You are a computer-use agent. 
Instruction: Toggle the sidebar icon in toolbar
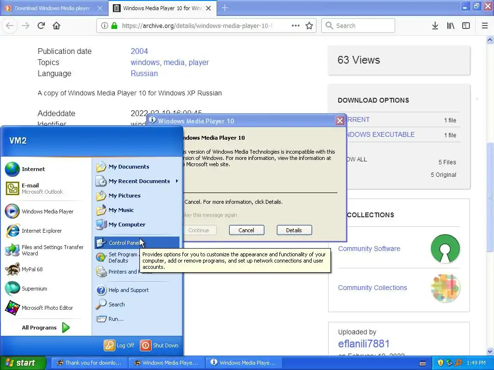point(466,26)
